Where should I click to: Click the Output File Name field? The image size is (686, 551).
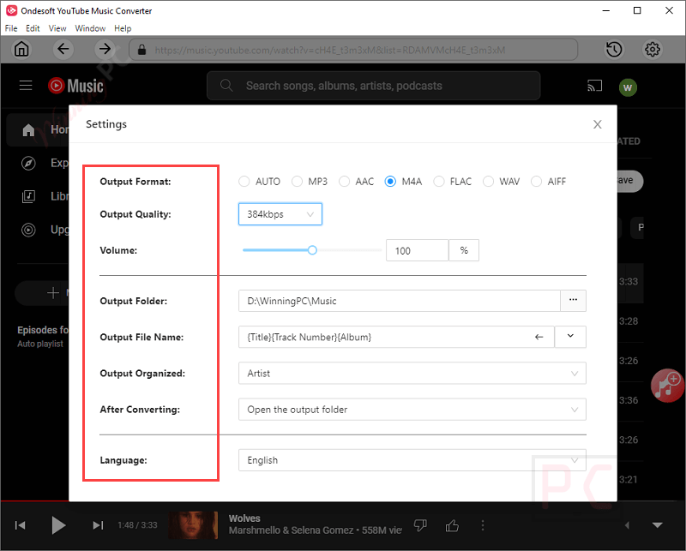[396, 337]
